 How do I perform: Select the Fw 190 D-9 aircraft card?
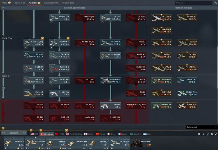click(59, 17)
